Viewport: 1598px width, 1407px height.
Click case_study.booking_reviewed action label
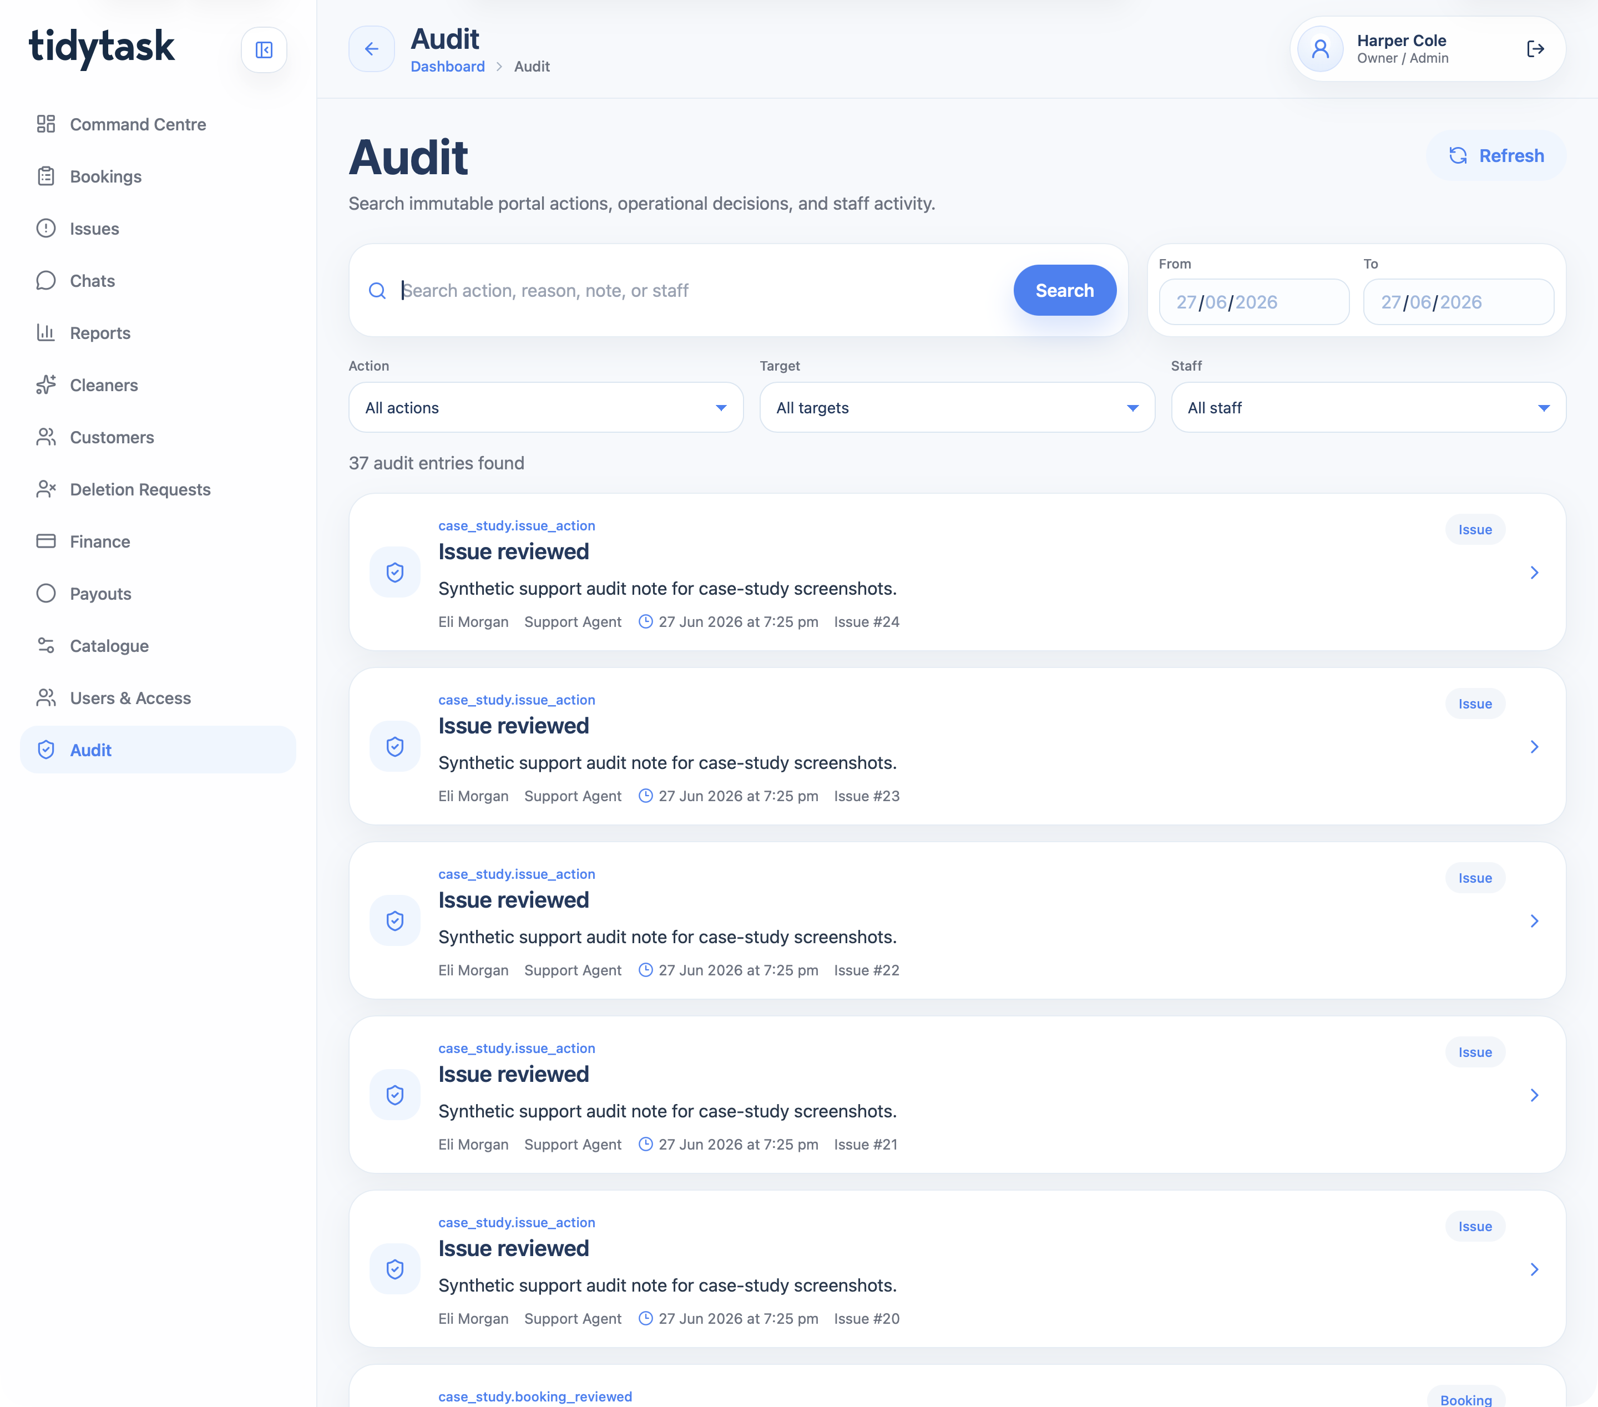tap(535, 1396)
